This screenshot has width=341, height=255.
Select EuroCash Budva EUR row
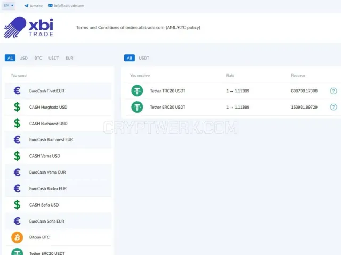[x=58, y=188]
